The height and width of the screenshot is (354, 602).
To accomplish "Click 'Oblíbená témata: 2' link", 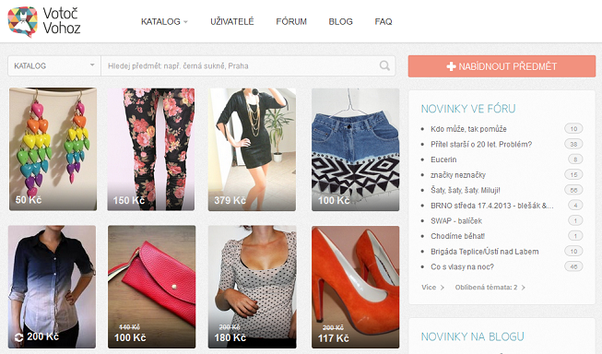I will click(x=490, y=288).
